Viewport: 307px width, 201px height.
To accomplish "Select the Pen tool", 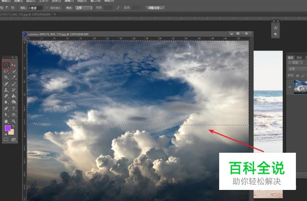I will tap(6, 108).
